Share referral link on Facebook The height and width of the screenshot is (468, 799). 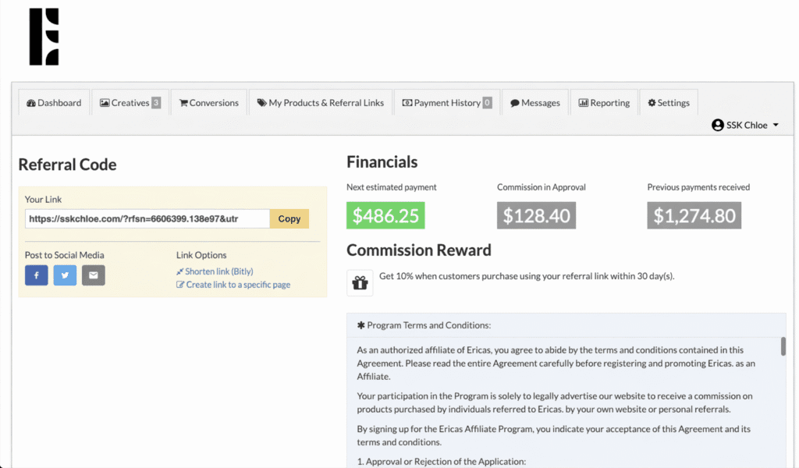[36, 275]
